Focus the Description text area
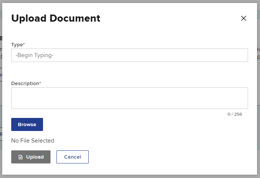 pyautogui.click(x=129, y=98)
